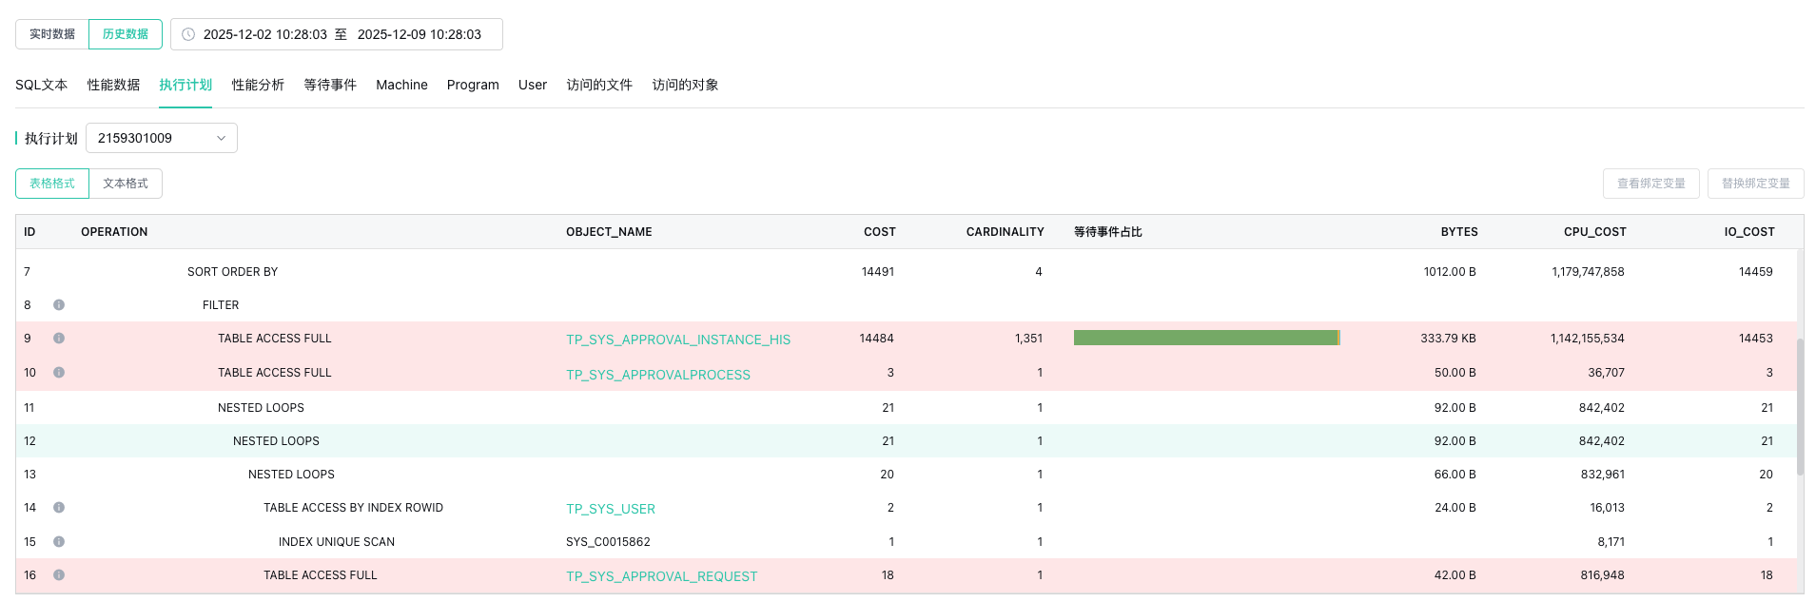Click the OBJECT_NAME column header
The image size is (1816, 602).
click(609, 232)
